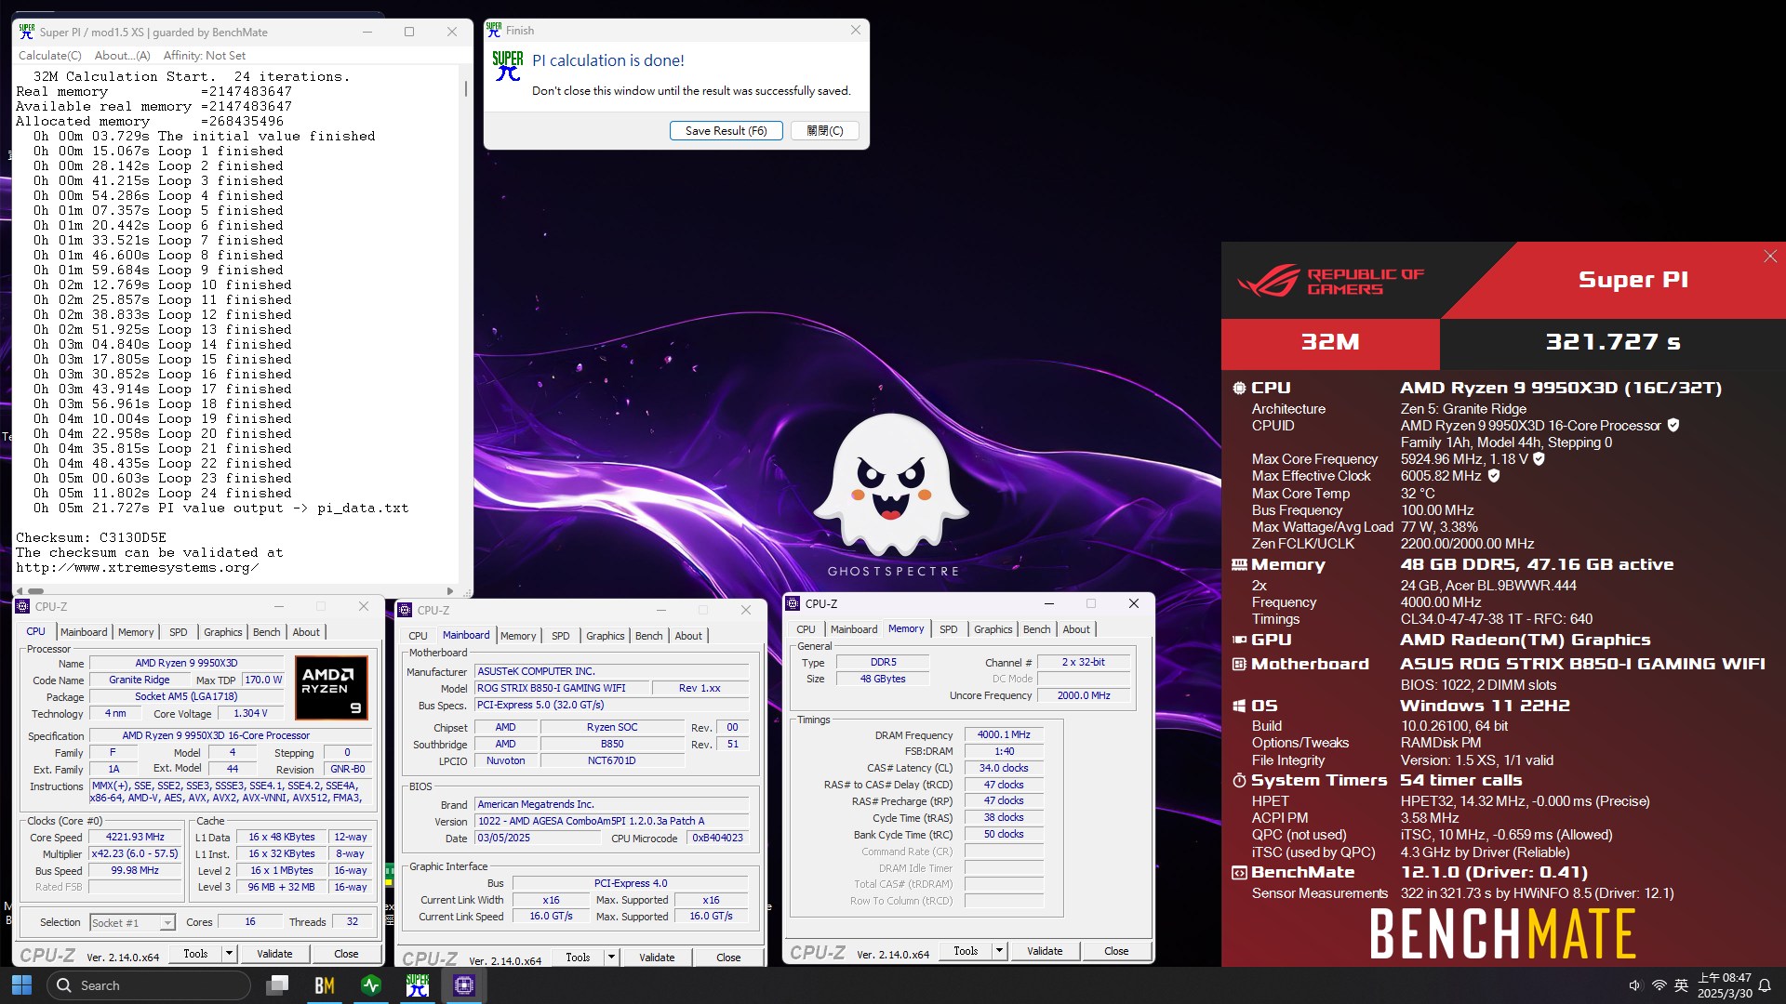This screenshot has width=1786, height=1004.
Task: Open HWiNFO green taskbar icon
Action: click(371, 985)
